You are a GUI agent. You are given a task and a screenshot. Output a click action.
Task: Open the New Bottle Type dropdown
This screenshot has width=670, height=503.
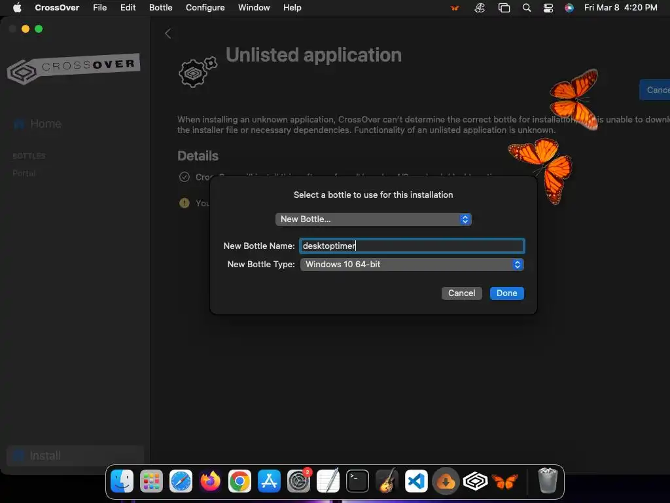pos(412,265)
